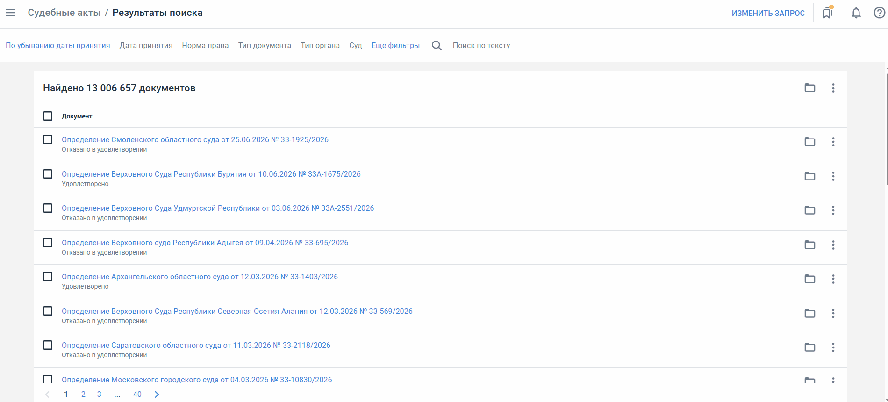Click 'ИЗМЕНИТЬ ЗАПРОС' button
The height and width of the screenshot is (402, 888).
pos(768,13)
